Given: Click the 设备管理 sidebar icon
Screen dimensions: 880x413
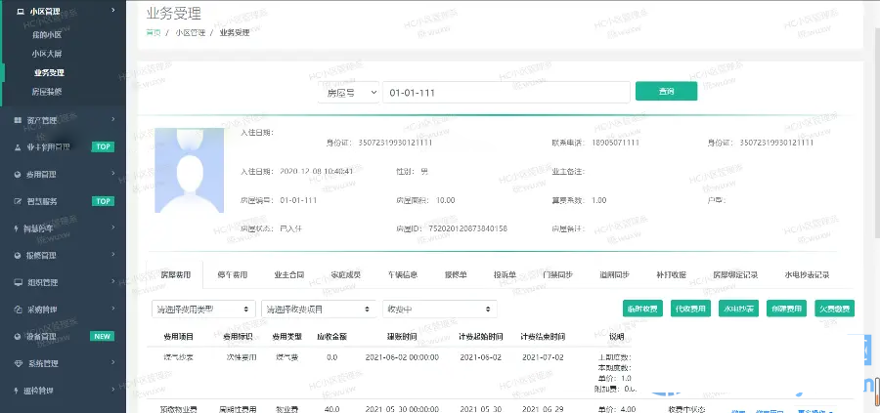Looking at the screenshot, I should [19, 337].
